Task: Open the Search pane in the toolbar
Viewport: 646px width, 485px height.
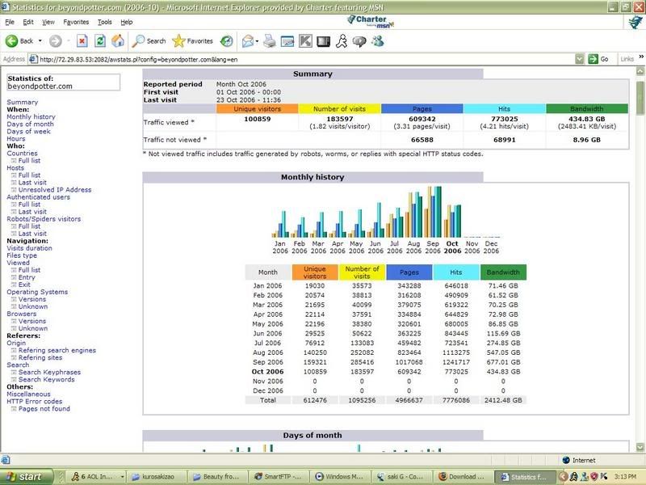Action: tap(149, 40)
